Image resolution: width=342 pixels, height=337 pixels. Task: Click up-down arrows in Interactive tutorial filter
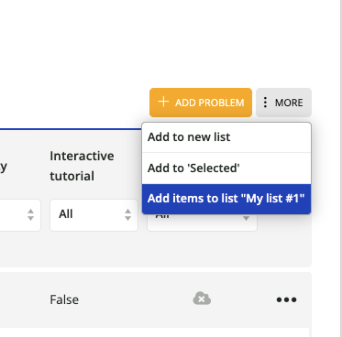click(x=128, y=215)
